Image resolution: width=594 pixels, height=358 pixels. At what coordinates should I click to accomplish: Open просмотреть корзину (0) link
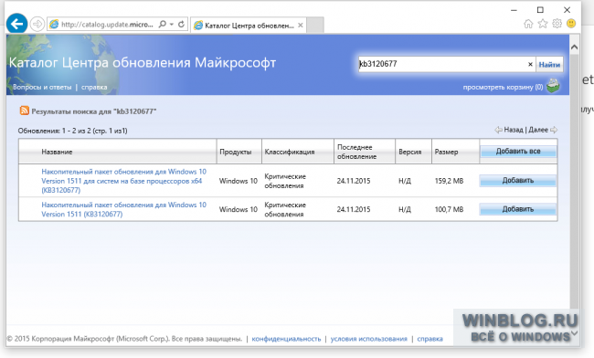coord(503,87)
